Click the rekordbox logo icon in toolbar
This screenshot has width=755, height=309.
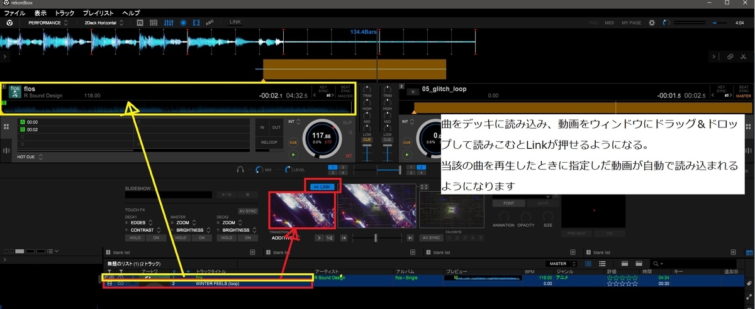pyautogui.click(x=10, y=23)
